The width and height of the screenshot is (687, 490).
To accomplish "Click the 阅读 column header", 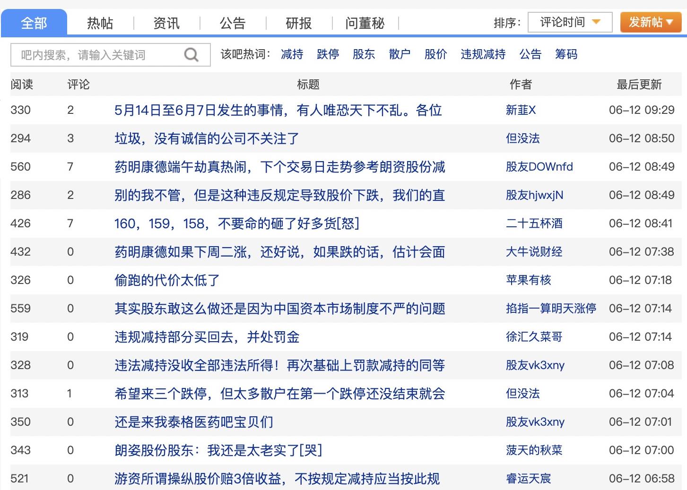I will pyautogui.click(x=22, y=85).
